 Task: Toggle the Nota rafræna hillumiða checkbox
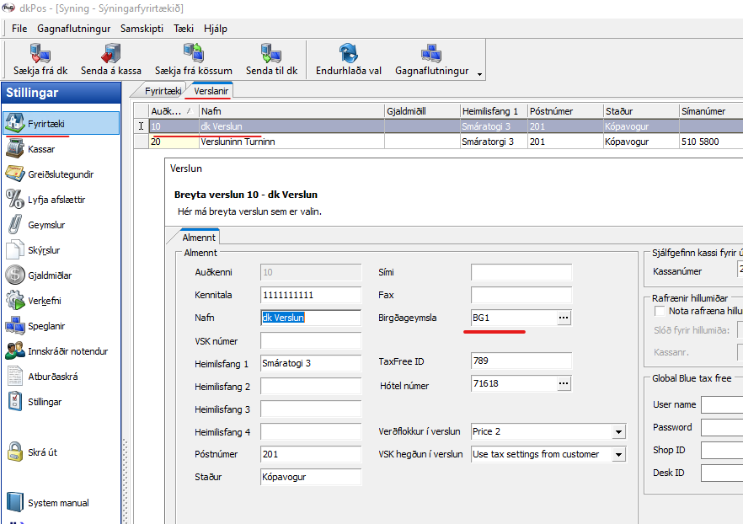[660, 311]
